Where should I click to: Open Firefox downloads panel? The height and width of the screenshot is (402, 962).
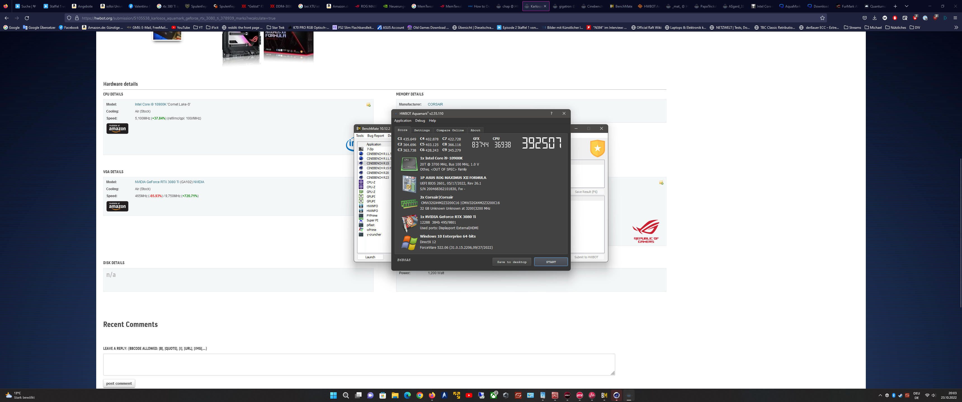click(875, 18)
